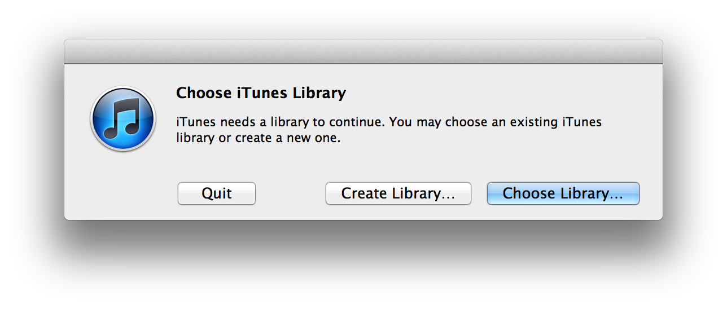Click the second line "library or create a new one"
The image size is (727, 309).
click(x=259, y=138)
